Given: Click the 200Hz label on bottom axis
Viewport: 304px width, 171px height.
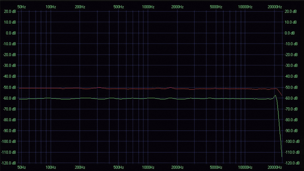Looking at the screenshot, I should pos(80,167).
